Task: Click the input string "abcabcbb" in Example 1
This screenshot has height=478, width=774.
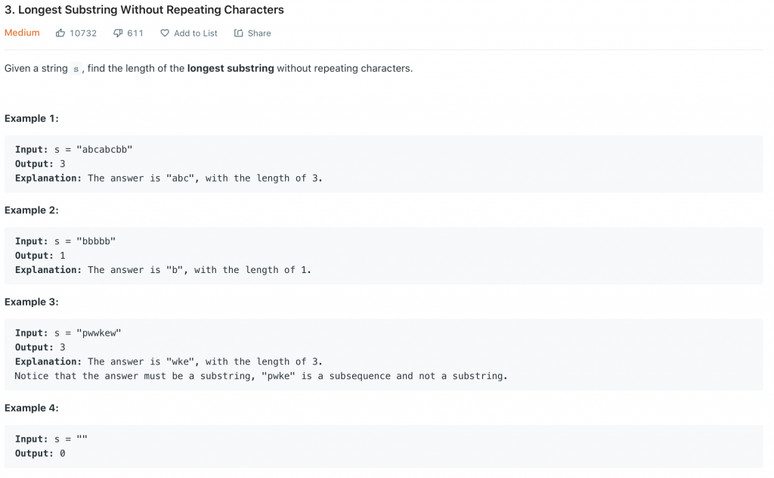Action: [104, 150]
